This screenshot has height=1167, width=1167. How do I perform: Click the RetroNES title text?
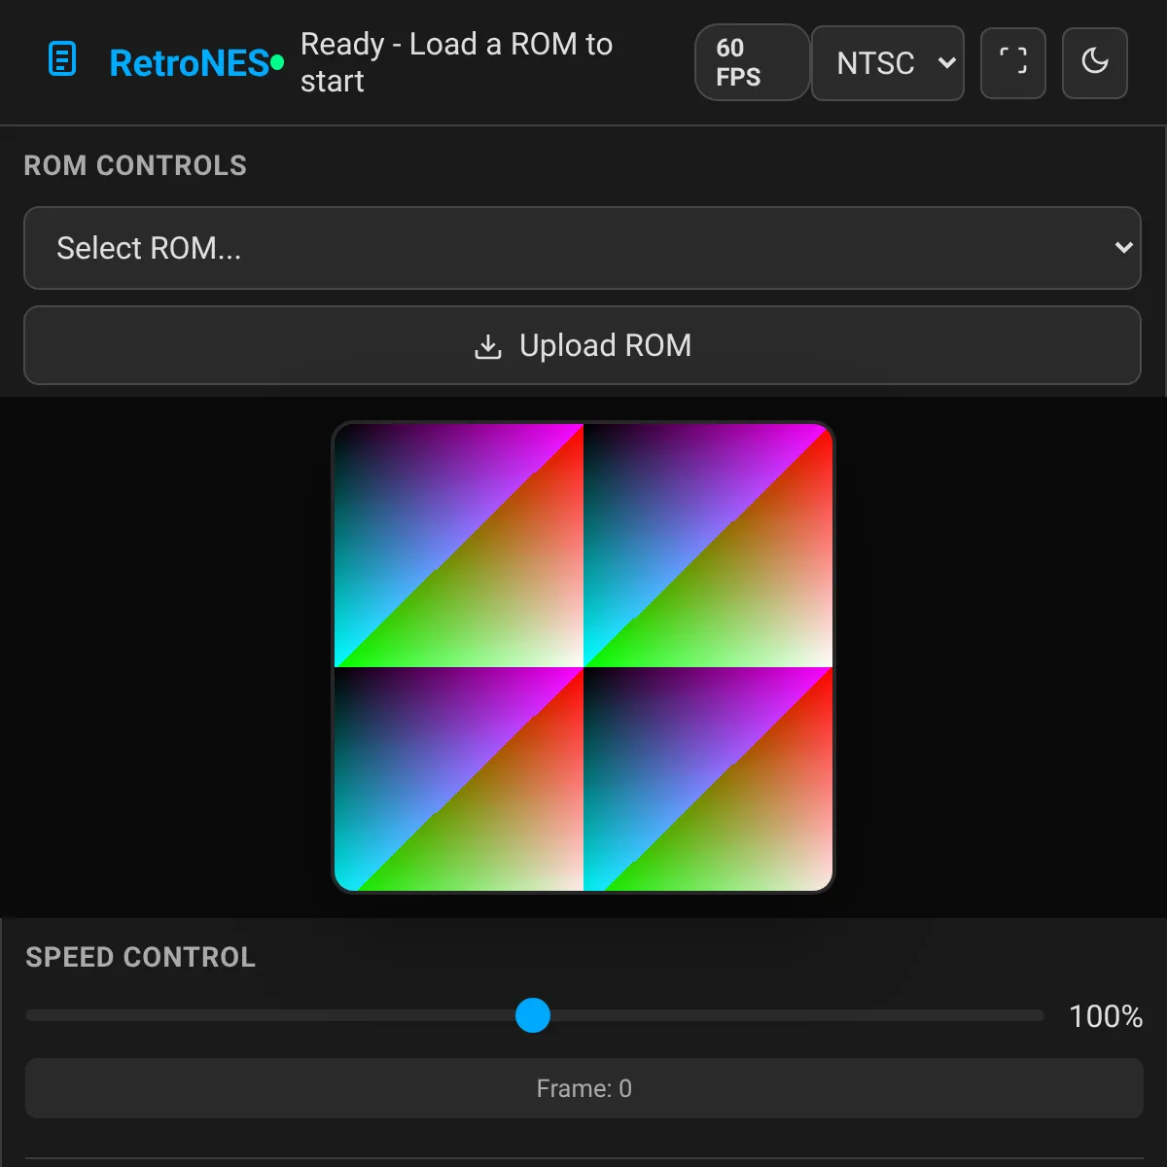coord(189,63)
